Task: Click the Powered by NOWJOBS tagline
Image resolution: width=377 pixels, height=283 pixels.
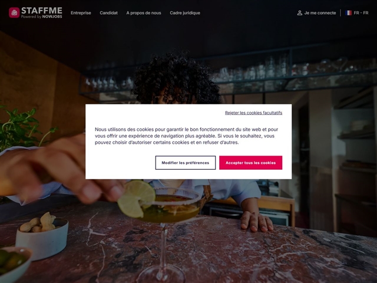Action: point(42,17)
